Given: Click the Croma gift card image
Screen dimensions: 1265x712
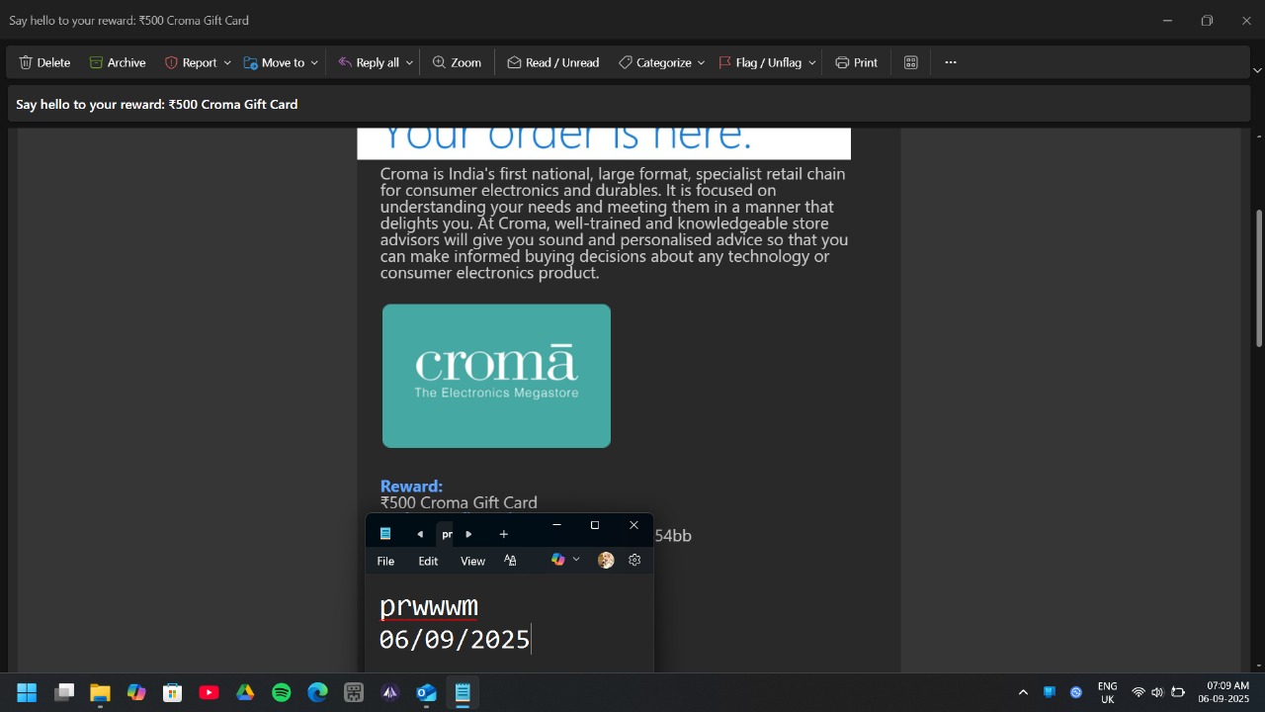Looking at the screenshot, I should [496, 376].
